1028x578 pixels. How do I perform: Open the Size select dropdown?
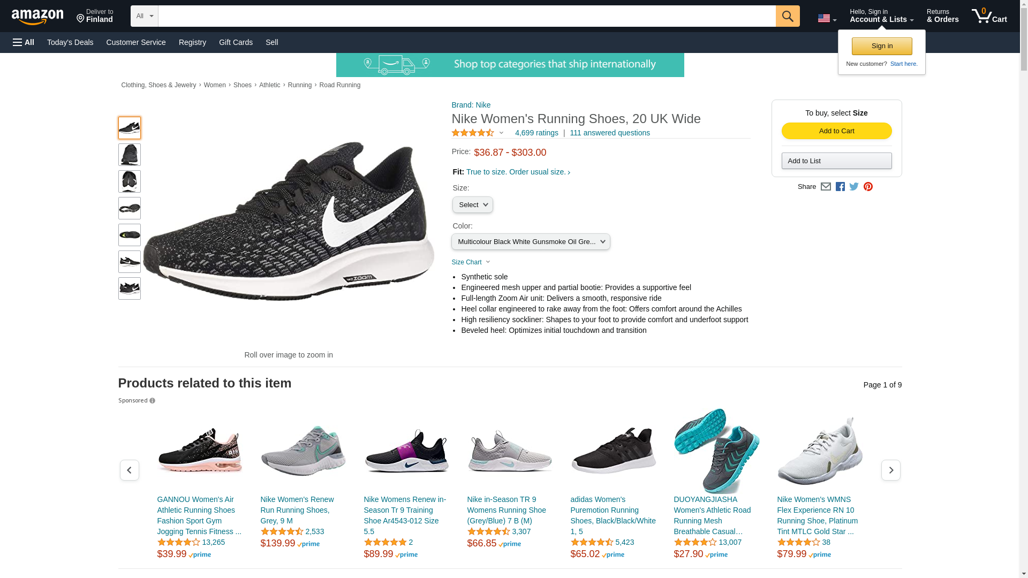[x=472, y=205]
